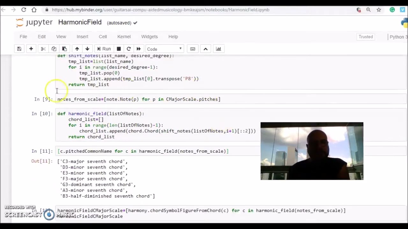This screenshot has height=229, width=408.
Task: Click the Jupyter logo
Action: pos(34,23)
